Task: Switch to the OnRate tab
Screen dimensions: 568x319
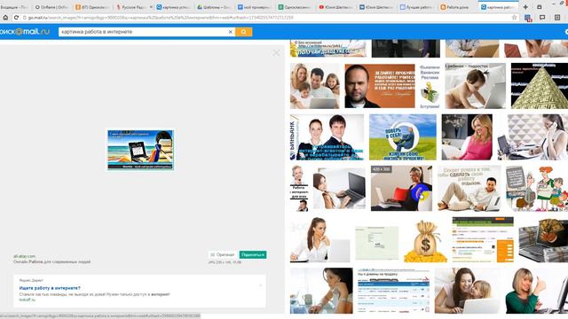Action: [x=51, y=7]
